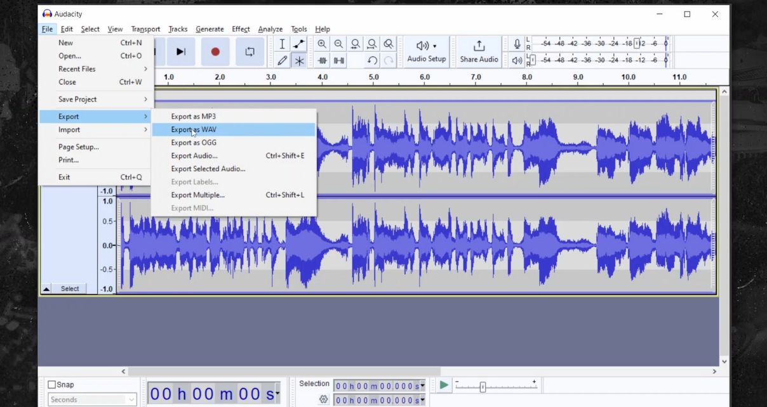The image size is (767, 407).
Task: Open the Audio Setup dropdown
Action: (426, 51)
